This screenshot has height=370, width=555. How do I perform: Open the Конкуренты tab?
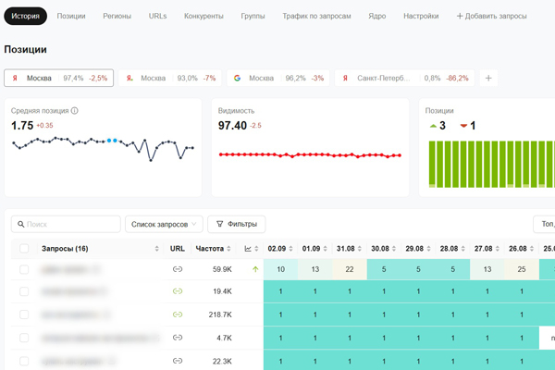tap(203, 16)
